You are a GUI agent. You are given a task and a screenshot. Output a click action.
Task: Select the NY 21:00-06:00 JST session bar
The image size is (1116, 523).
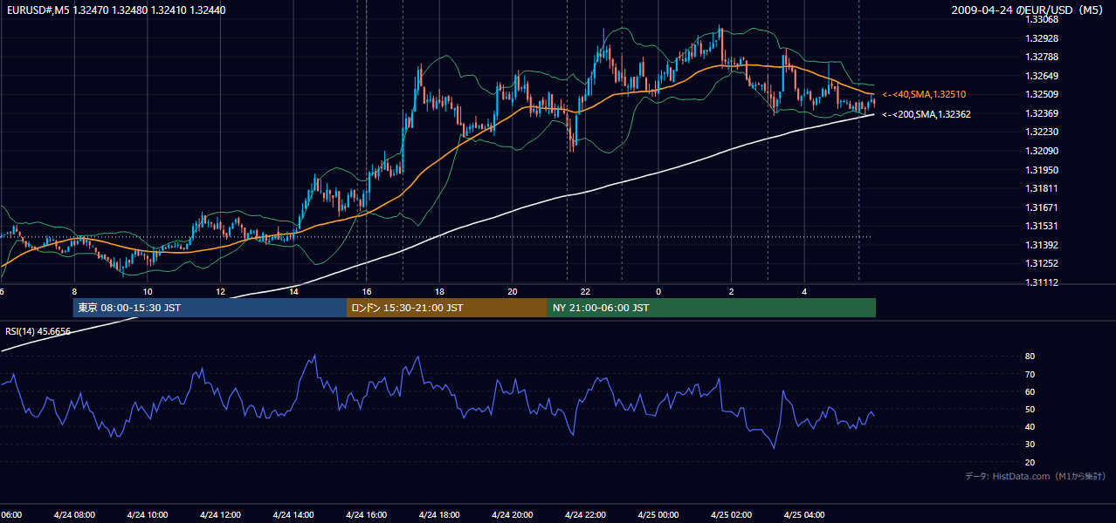pos(712,308)
